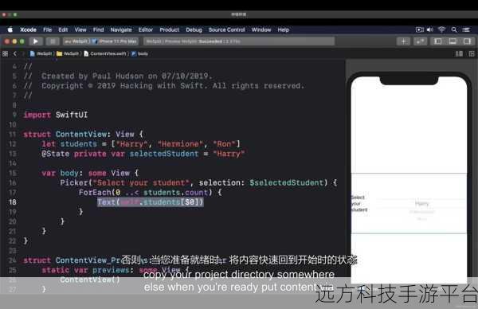
Task: Open the Xcode application menu
Action: pos(28,29)
